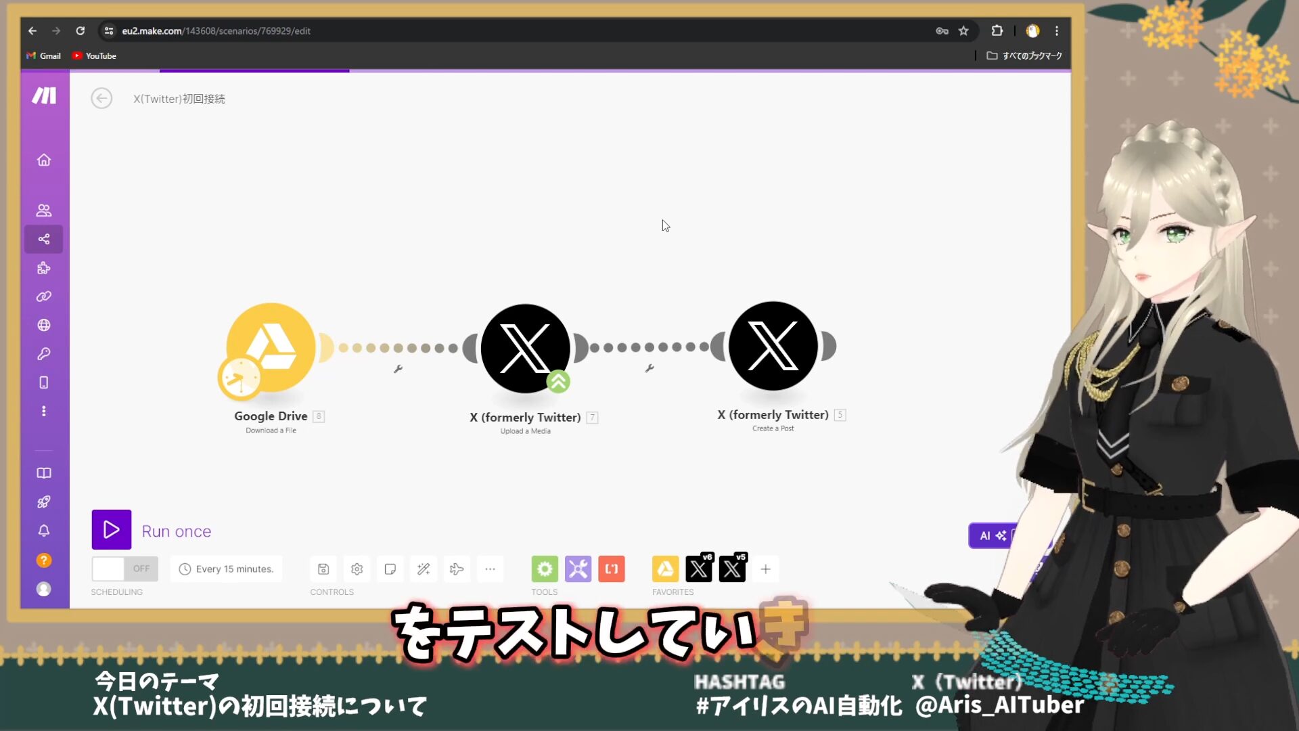Open Scenario settings gear in Controls
Image resolution: width=1299 pixels, height=731 pixels.
pos(357,569)
